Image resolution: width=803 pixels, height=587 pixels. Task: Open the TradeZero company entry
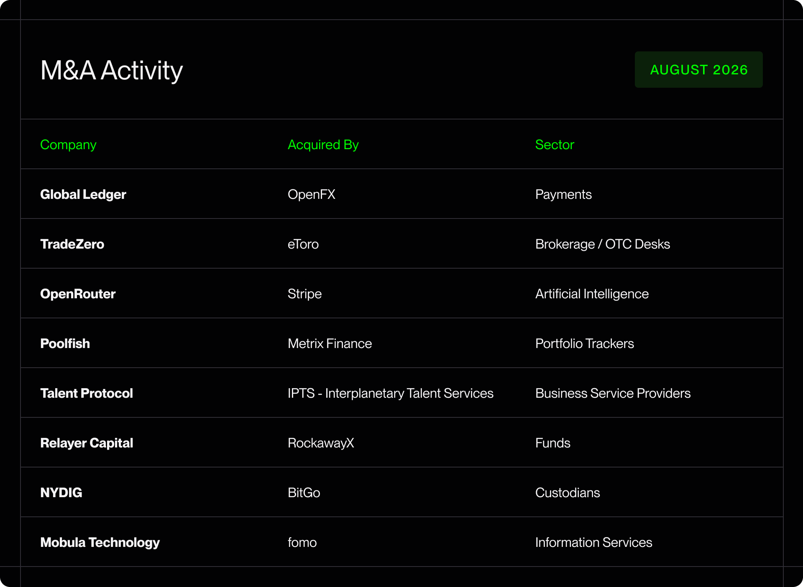coord(72,244)
